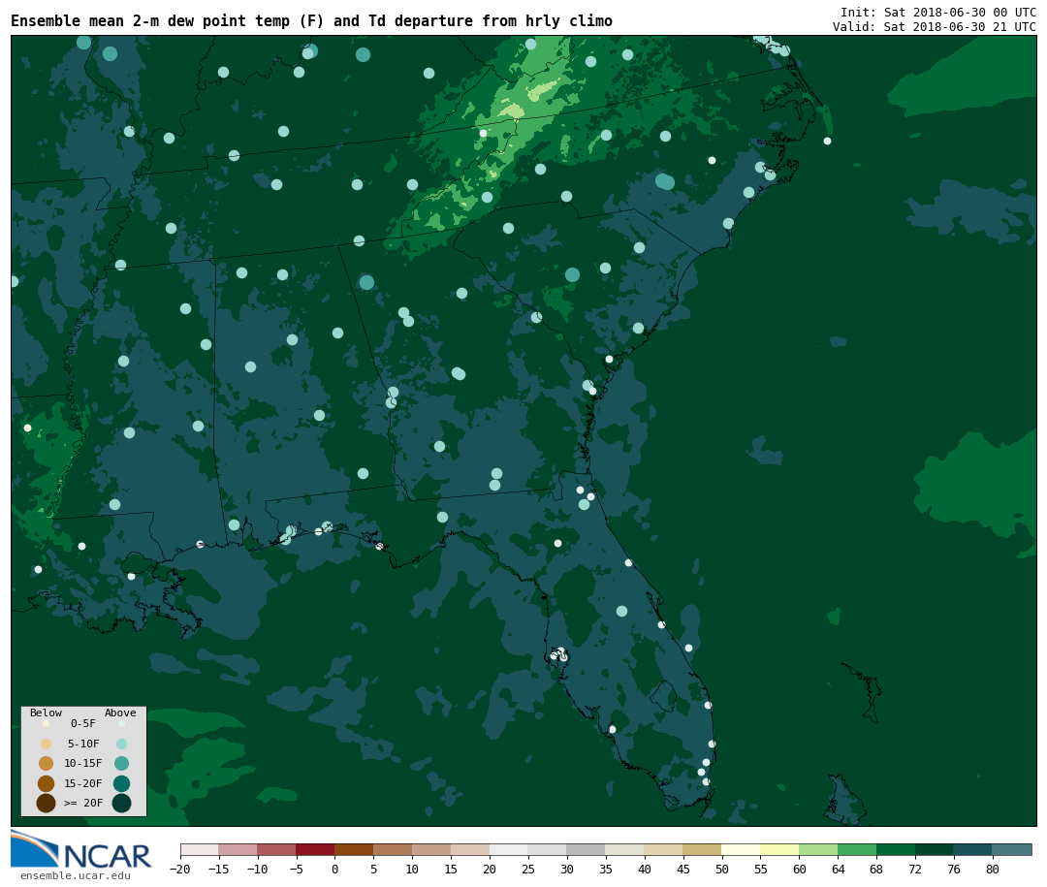This screenshot has height=887, width=1047.
Task: Click the '>= 20F' legend label
Action: [x=83, y=803]
